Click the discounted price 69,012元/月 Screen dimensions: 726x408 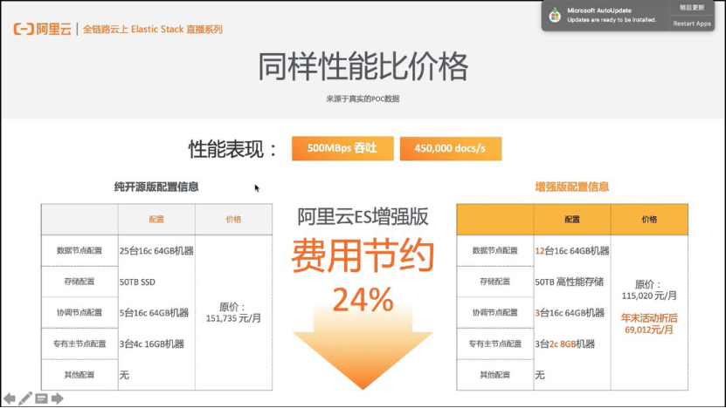649,330
